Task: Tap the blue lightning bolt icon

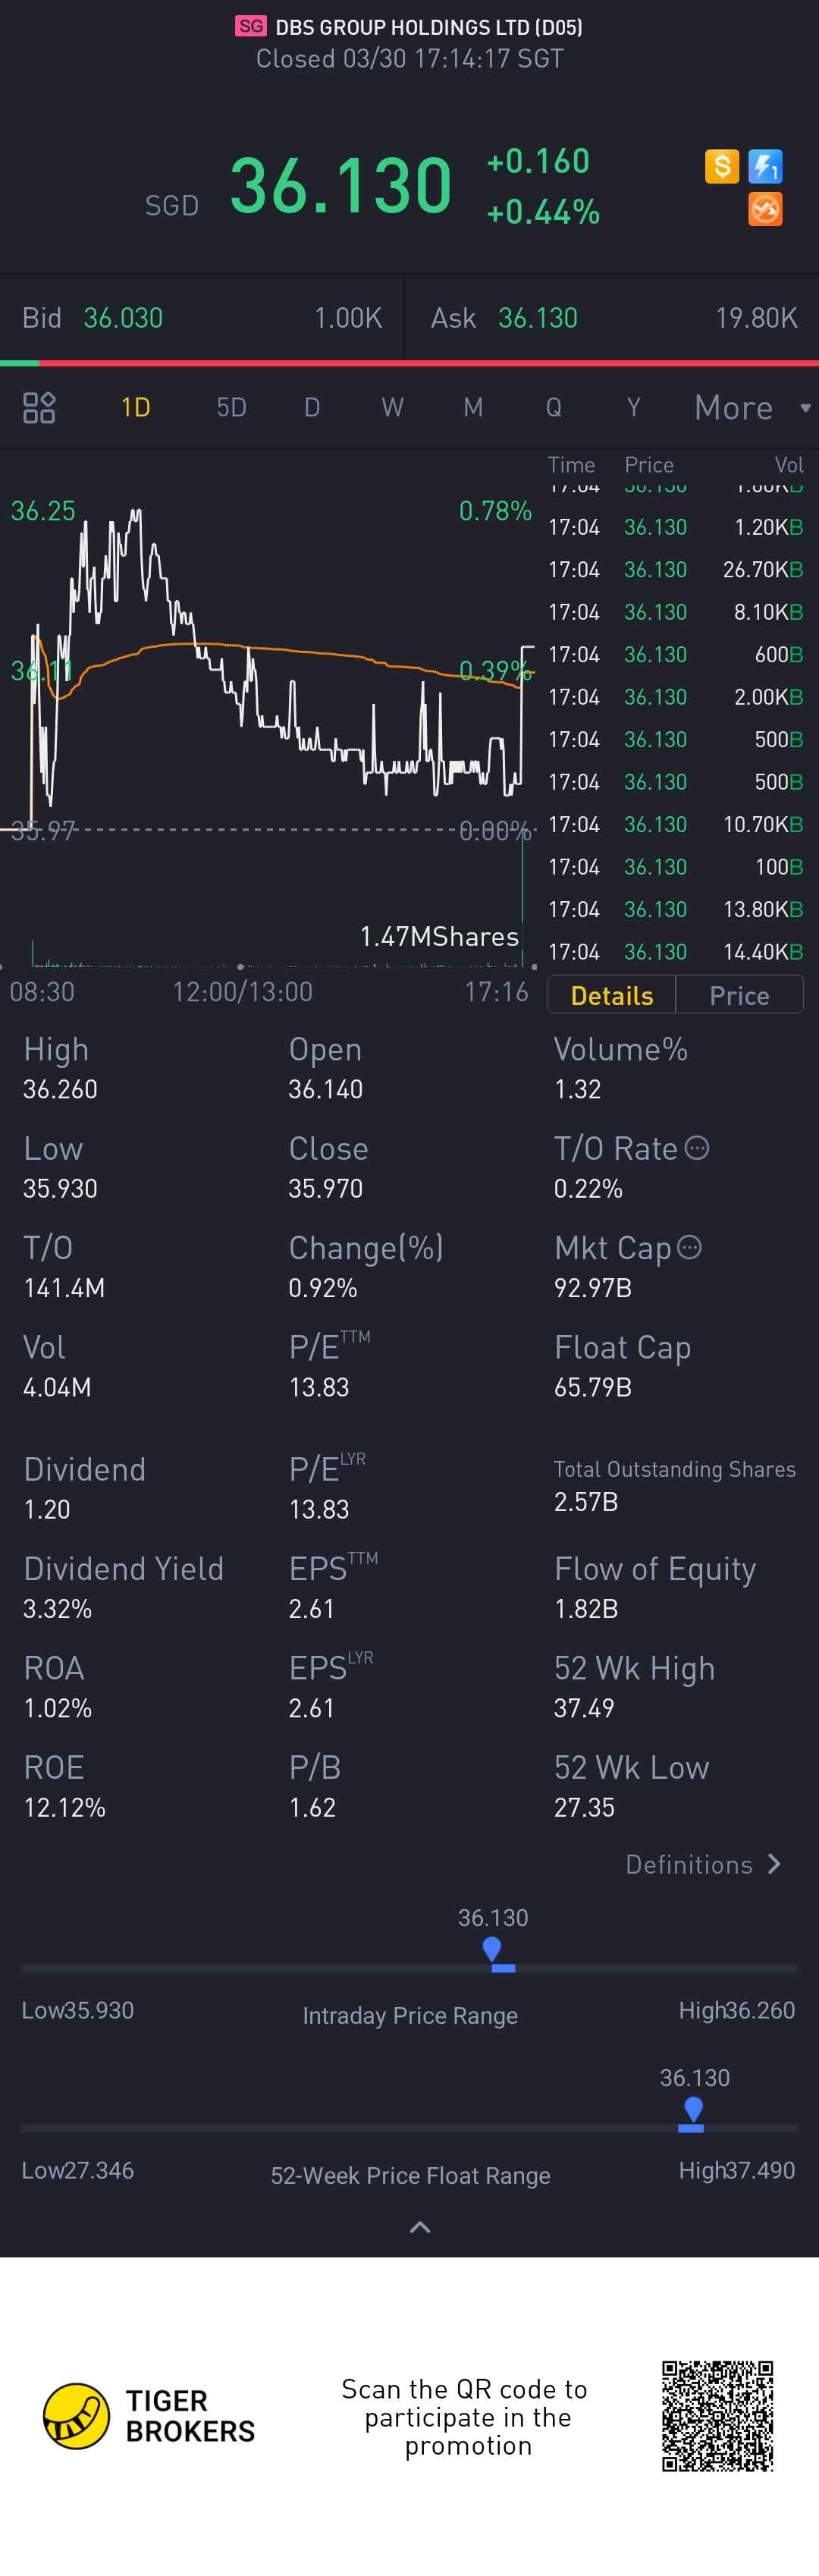Action: click(x=765, y=165)
